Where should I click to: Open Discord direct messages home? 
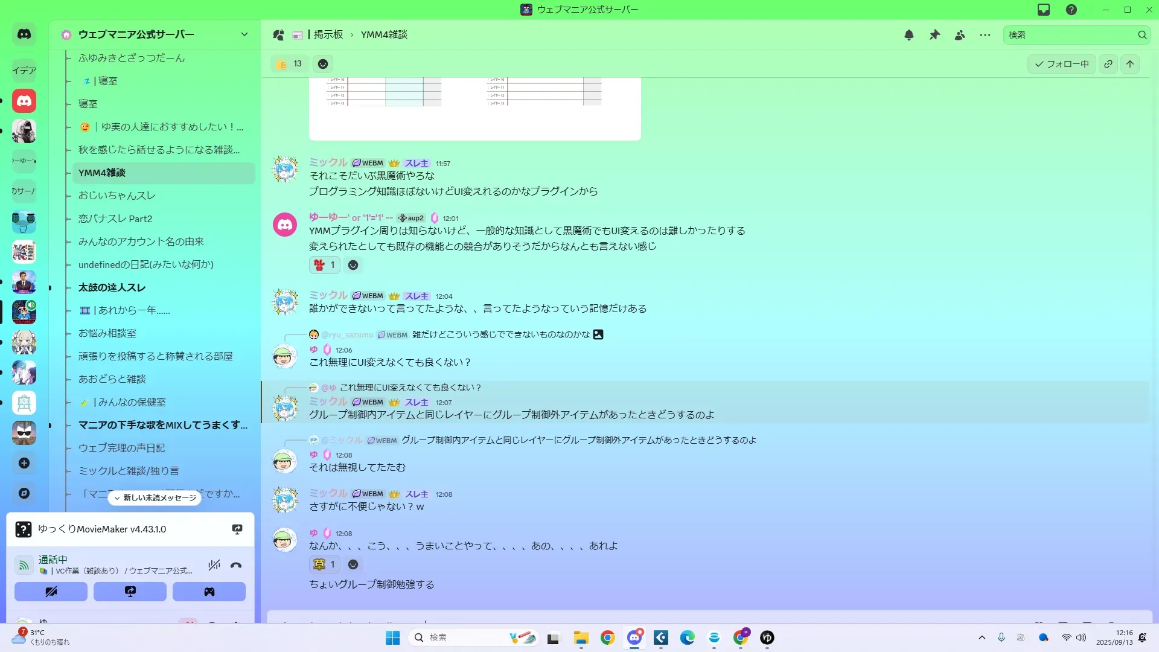pos(24,34)
